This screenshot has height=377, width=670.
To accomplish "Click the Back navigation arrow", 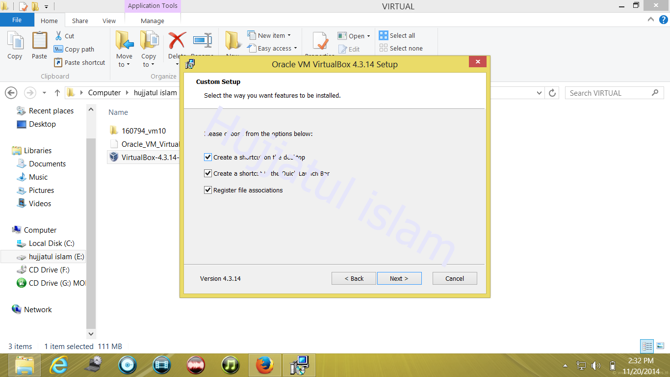I will pyautogui.click(x=11, y=93).
